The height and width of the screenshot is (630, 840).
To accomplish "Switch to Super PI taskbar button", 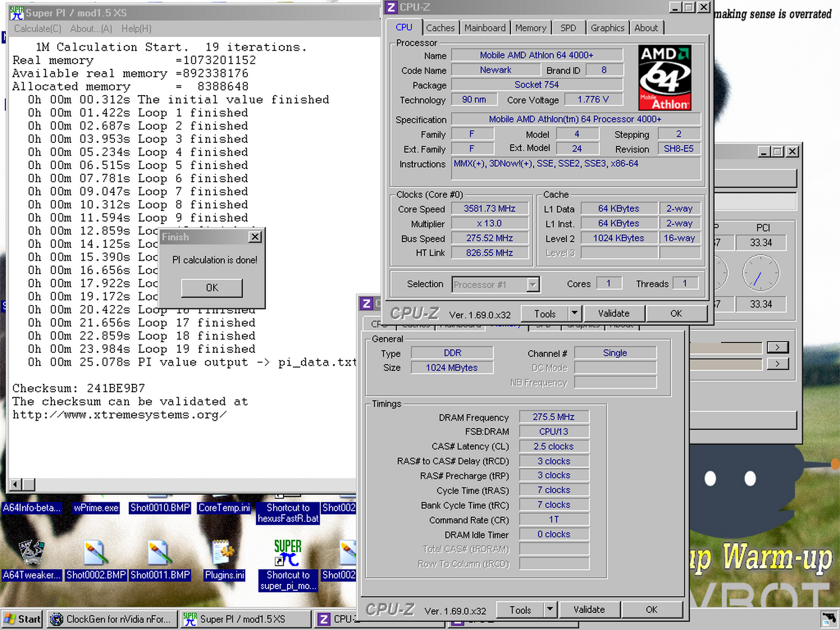I will (x=246, y=619).
